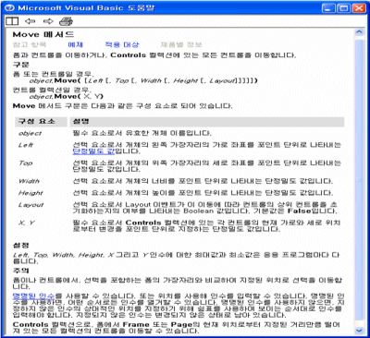Toggle the show/hide navigation pane icon
Image resolution: width=370 pixels, height=338 pixels.
coord(12,21)
